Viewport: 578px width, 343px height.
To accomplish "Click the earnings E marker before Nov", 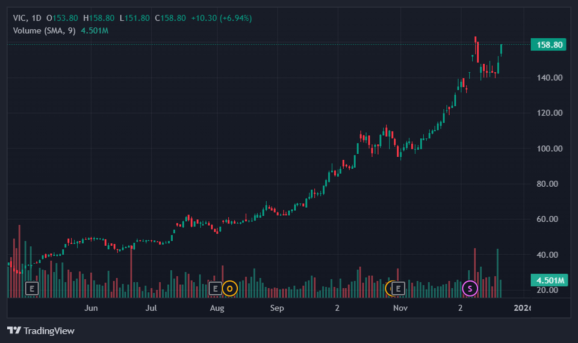I will 397,288.
